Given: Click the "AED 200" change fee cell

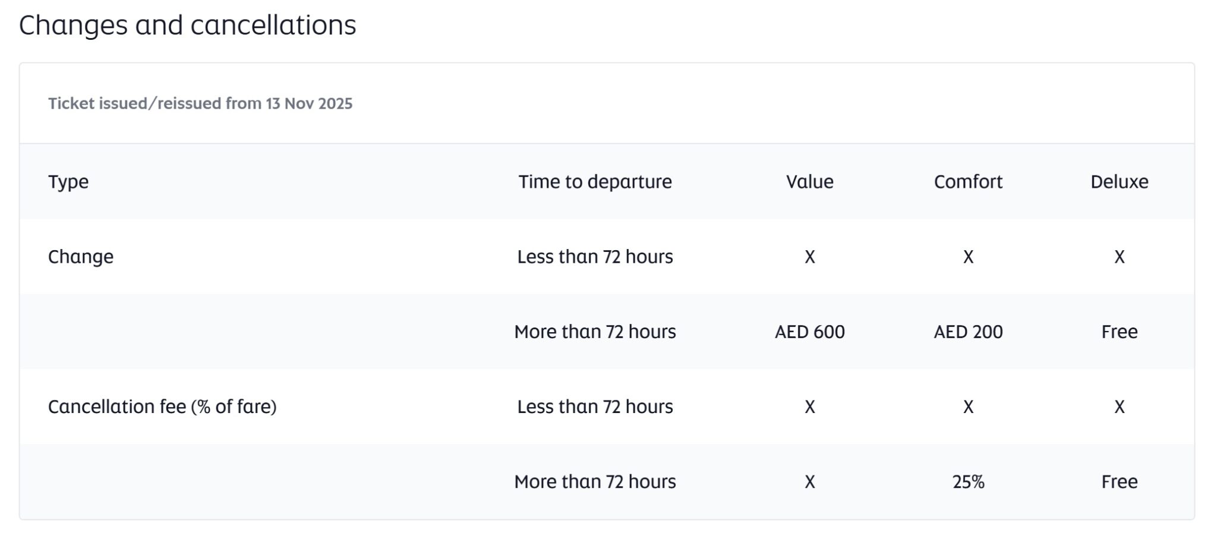Looking at the screenshot, I should [x=968, y=332].
